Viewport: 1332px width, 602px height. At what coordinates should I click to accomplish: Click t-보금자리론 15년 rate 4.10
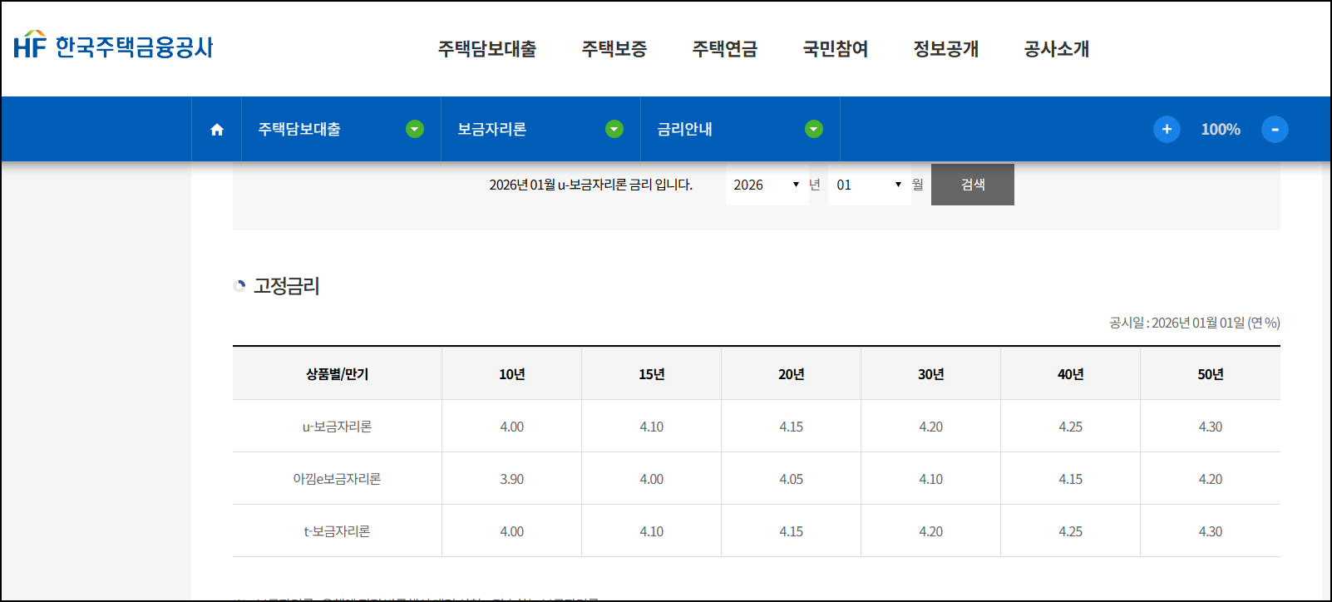tap(652, 531)
